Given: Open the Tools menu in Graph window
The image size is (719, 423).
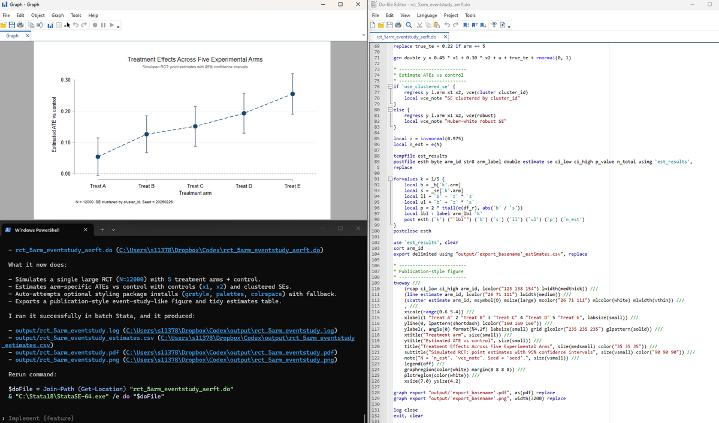Looking at the screenshot, I should 76,15.
